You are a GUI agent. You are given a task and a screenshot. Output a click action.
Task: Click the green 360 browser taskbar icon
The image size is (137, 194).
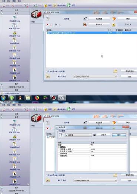11,98
